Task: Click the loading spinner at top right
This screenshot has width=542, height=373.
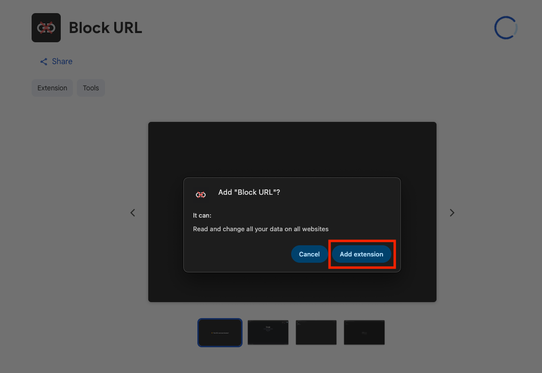Action: [506, 28]
